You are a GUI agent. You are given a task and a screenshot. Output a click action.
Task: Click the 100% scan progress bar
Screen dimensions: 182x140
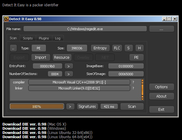point(37,106)
